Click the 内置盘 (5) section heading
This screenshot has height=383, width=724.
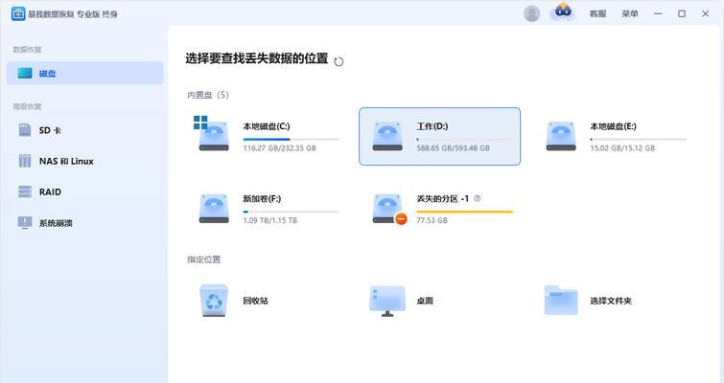[x=208, y=95]
